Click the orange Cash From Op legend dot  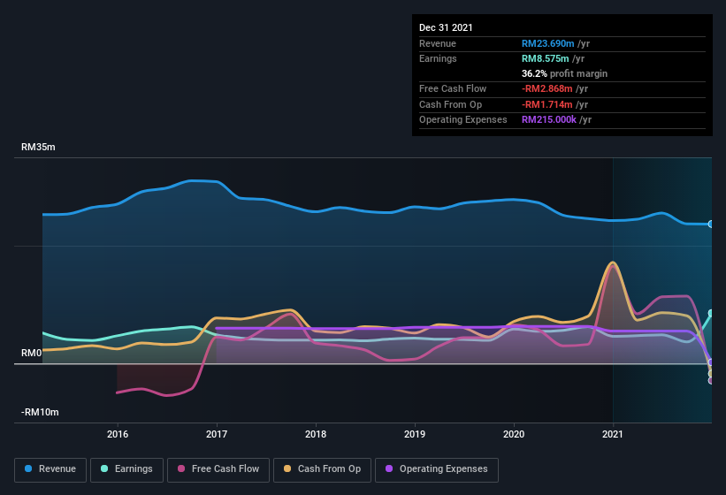click(288, 469)
